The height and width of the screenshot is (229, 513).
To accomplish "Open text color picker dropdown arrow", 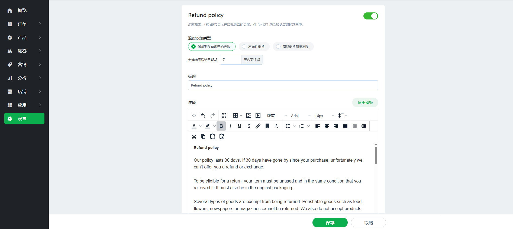I will point(201,126).
